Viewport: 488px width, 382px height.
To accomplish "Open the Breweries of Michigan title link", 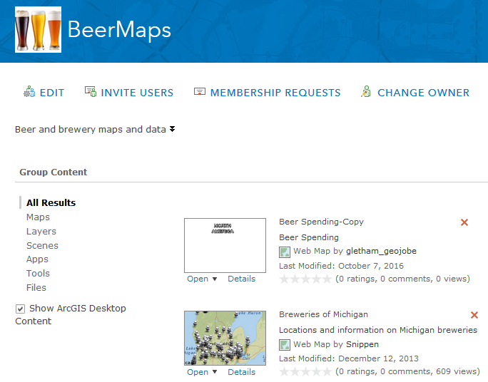I will [323, 315].
